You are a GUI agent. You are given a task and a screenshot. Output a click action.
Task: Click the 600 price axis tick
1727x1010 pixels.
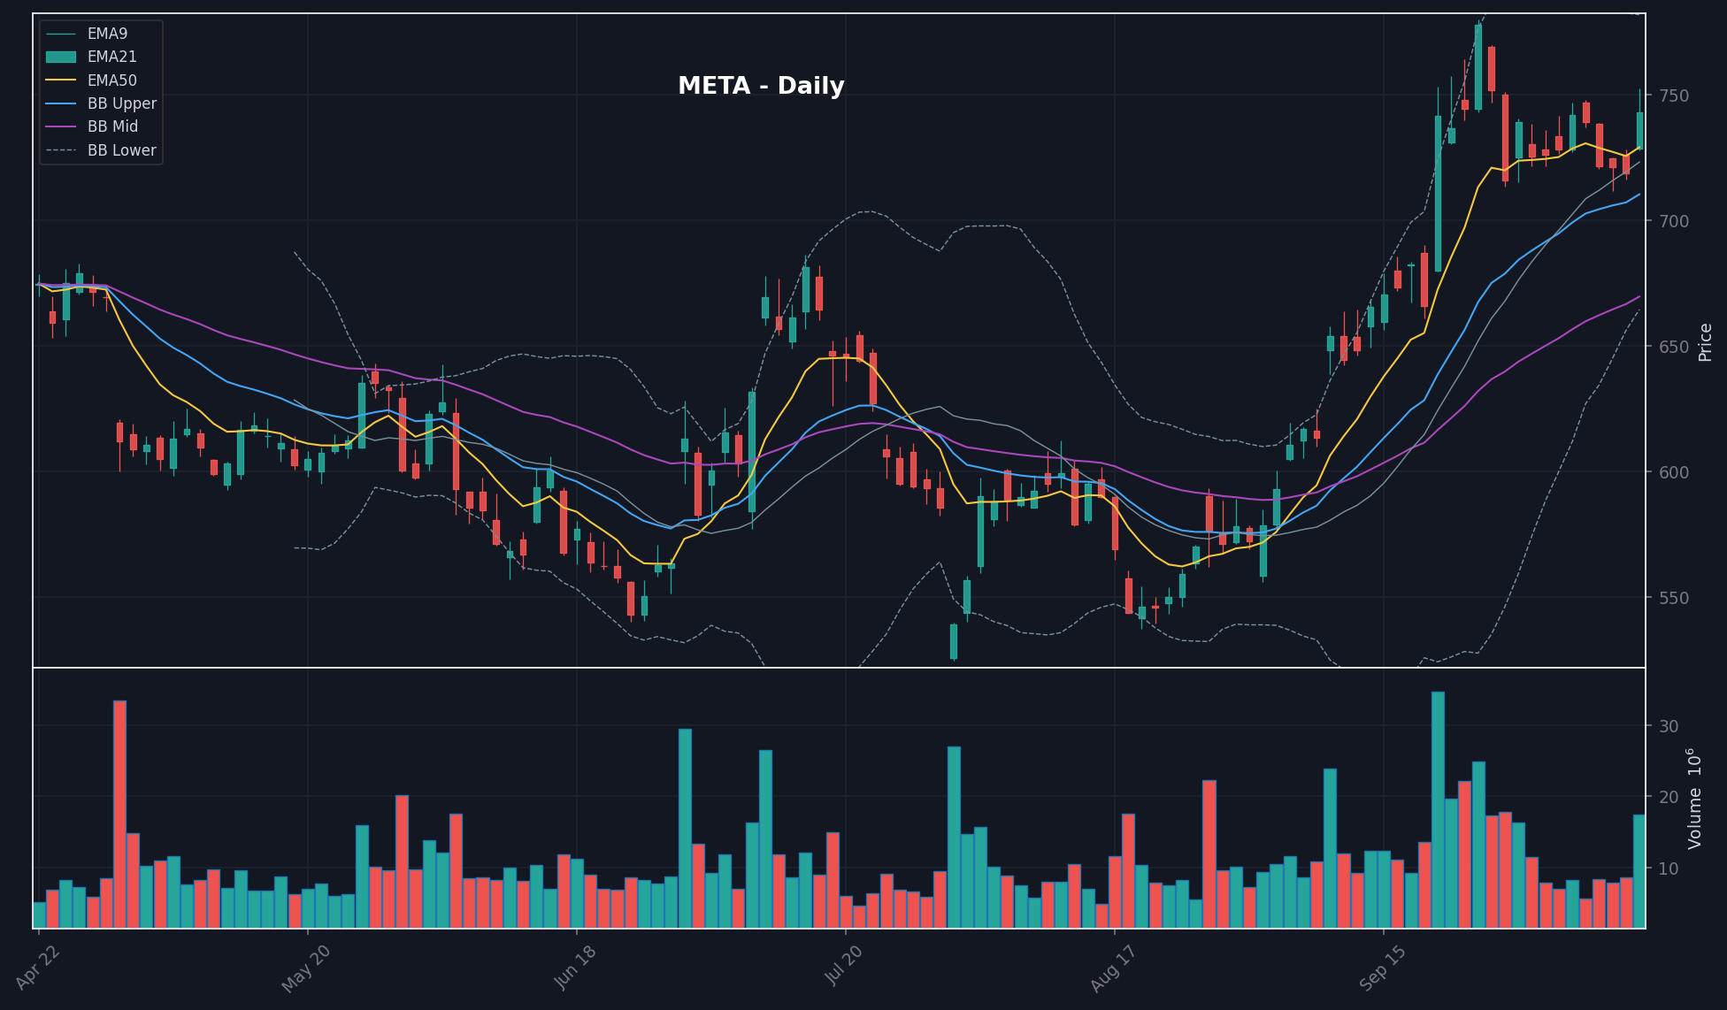click(1674, 472)
